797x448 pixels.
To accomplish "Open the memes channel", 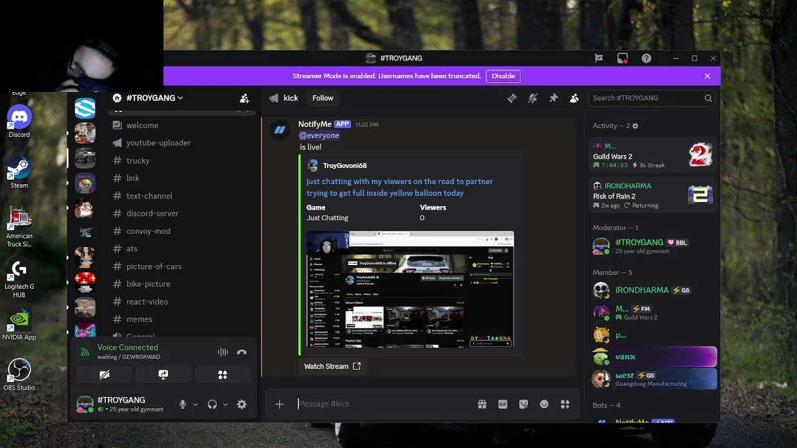I will click(x=181, y=319).
